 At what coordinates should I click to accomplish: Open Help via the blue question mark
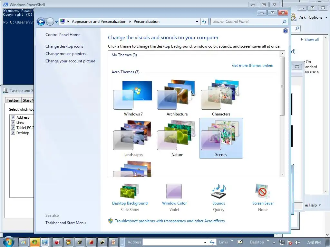pos(286,31)
